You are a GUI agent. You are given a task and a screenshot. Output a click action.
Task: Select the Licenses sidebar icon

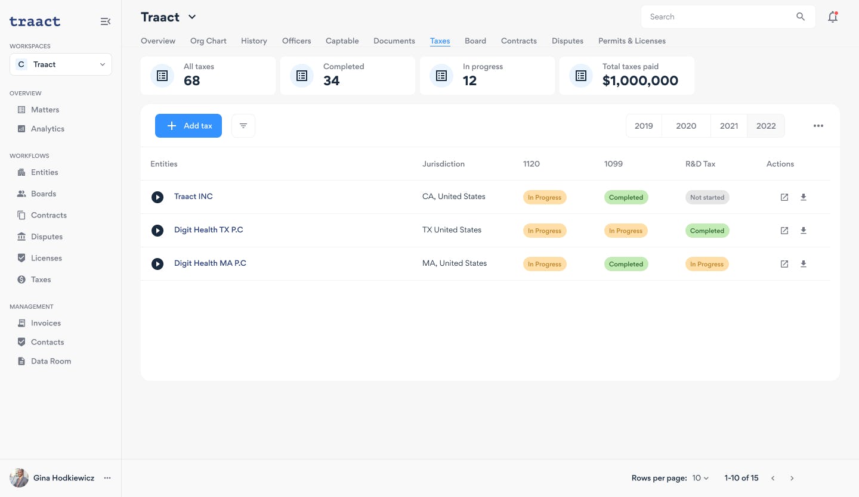(x=21, y=258)
